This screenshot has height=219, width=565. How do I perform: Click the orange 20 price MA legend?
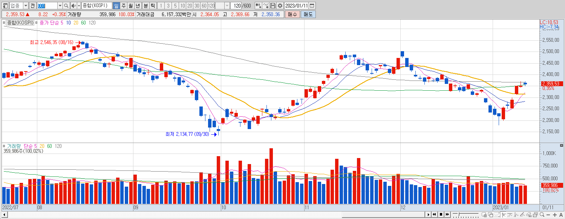(x=76, y=23)
